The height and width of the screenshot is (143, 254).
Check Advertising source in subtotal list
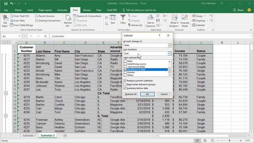pos(125,64)
